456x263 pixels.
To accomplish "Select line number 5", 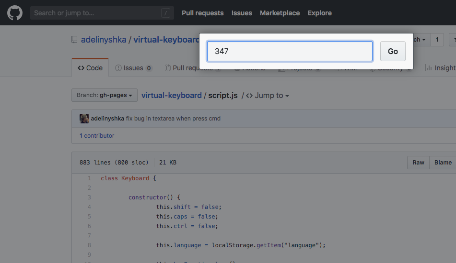I will click(x=89, y=217).
